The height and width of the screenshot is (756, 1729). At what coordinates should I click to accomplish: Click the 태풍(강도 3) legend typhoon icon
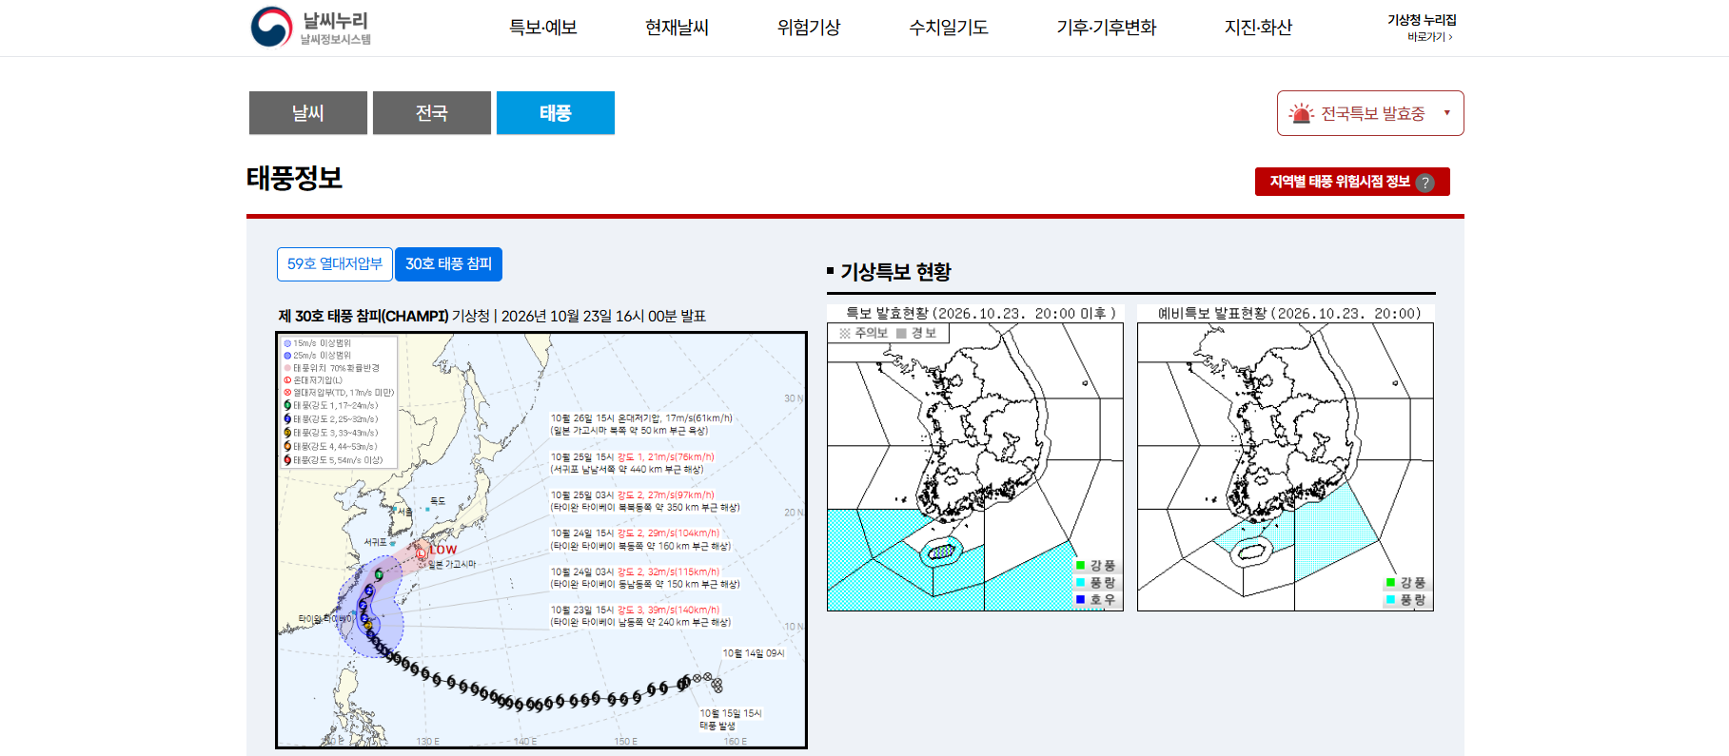point(287,433)
